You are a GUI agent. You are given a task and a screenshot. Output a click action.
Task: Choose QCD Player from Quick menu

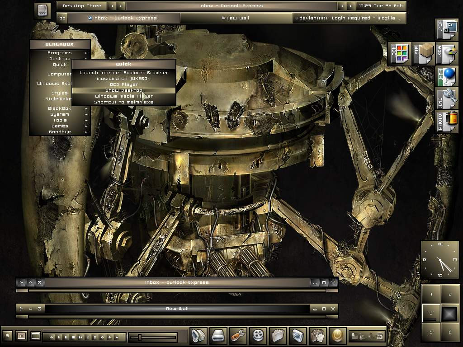(123, 84)
